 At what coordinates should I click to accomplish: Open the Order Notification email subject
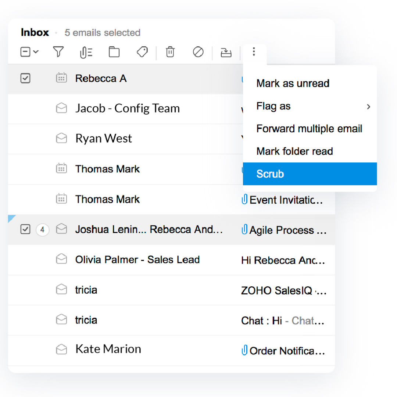point(287,351)
